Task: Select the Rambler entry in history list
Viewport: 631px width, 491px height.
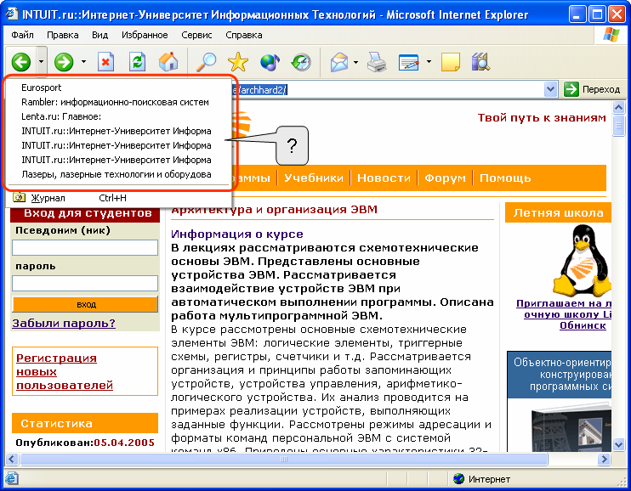Action: point(119,102)
